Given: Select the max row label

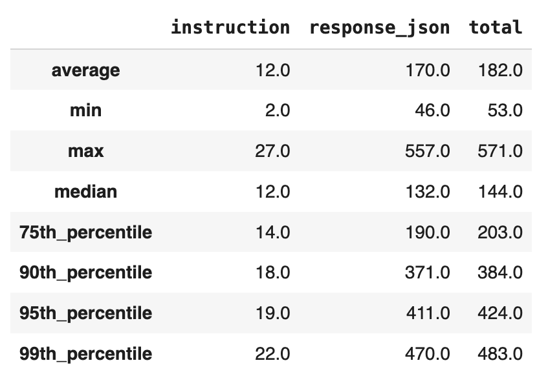Looking at the screenshot, I should [85, 151].
